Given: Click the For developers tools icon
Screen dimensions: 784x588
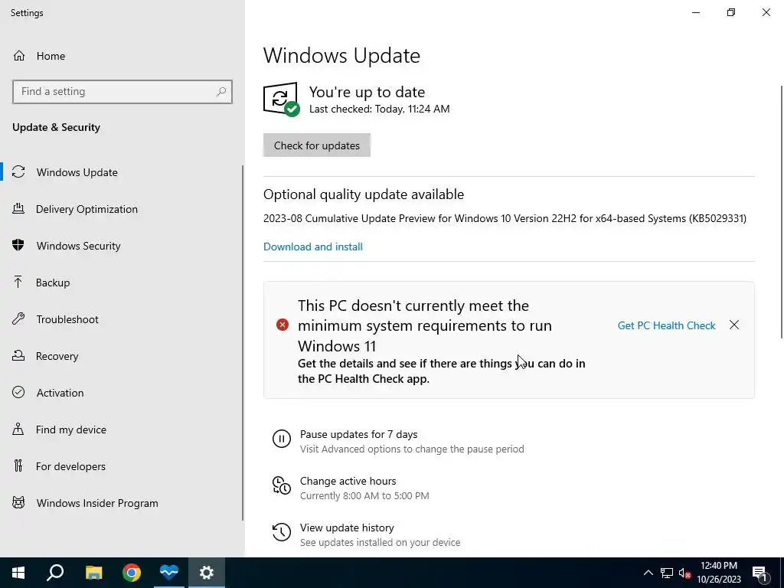Looking at the screenshot, I should click(x=18, y=466).
